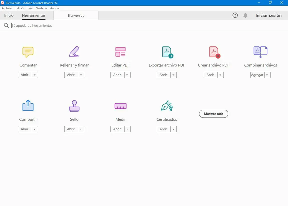This screenshot has width=288, height=206.
Task: Open the Compartir upload icon
Action: (28, 105)
